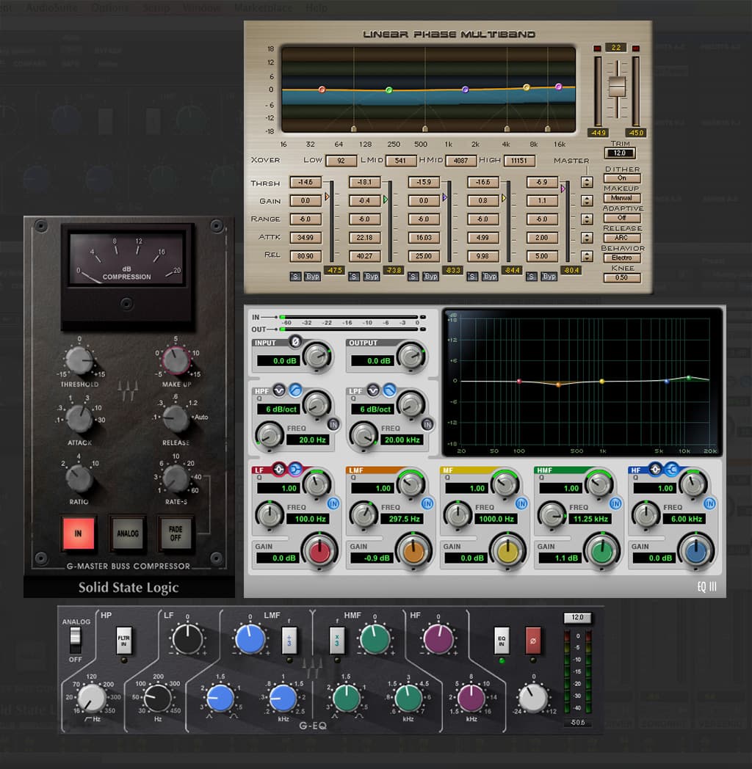The height and width of the screenshot is (769, 752).
Task: Open the Options menu
Action: [110, 8]
